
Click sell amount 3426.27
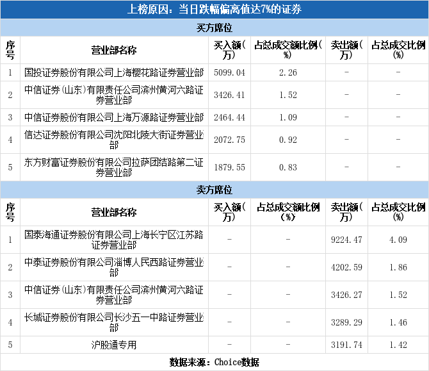pyautogui.click(x=346, y=295)
